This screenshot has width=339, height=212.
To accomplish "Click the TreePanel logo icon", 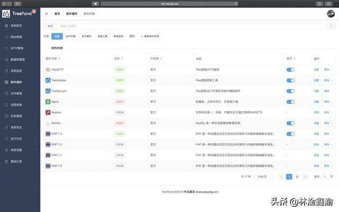I will point(6,14).
